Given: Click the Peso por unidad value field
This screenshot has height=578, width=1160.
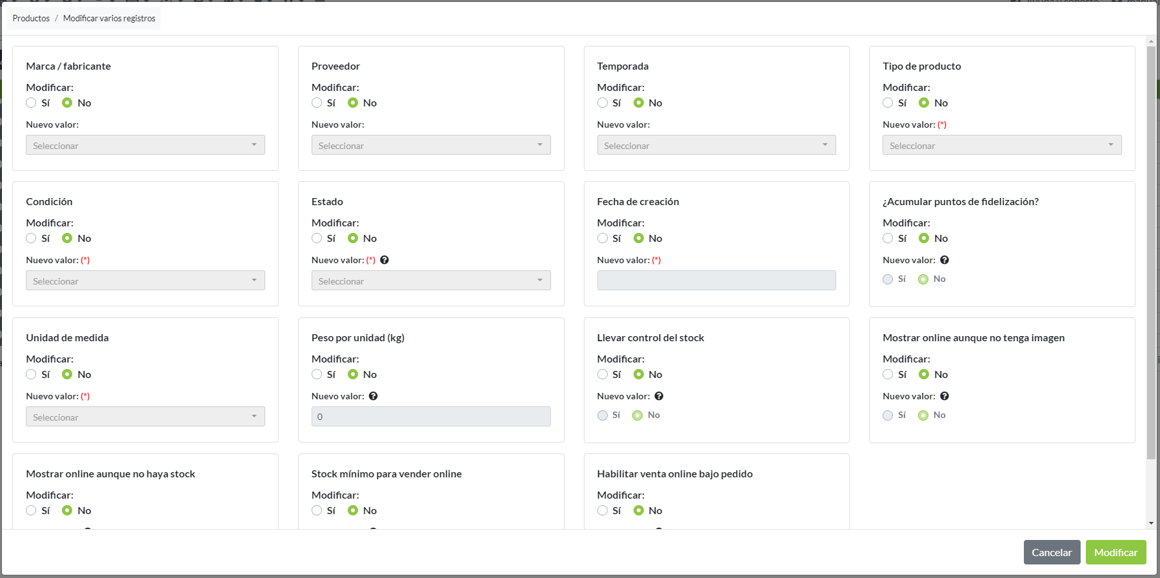Looking at the screenshot, I should (431, 417).
